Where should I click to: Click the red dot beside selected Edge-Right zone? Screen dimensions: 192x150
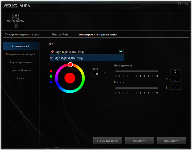(x=53, y=52)
